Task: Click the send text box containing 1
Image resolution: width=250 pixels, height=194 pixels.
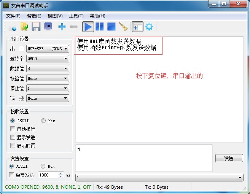Action: (x=144, y=158)
